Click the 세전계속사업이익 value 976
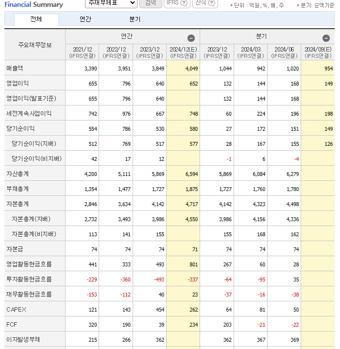Screen dimensions: 340x349 (126, 114)
